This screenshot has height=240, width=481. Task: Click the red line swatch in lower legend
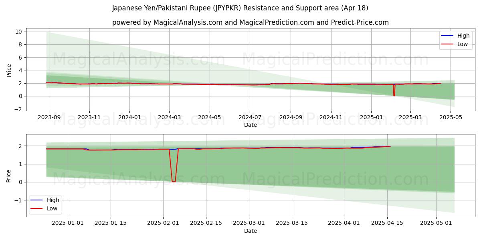[x=37, y=208]
